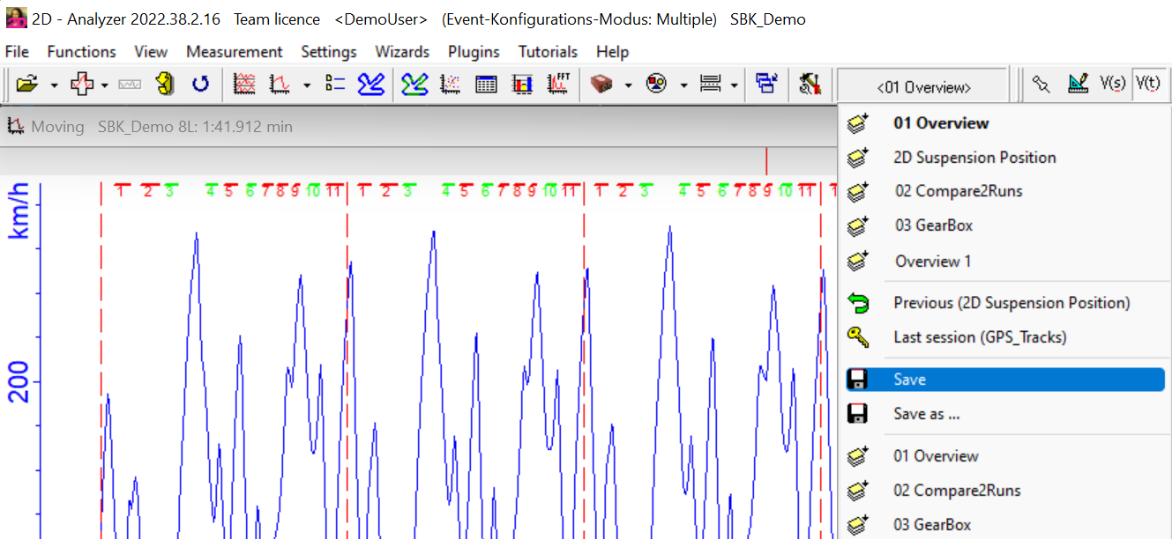Toggle the V(t) time mode
This screenshot has width=1172, height=539.
[1147, 85]
